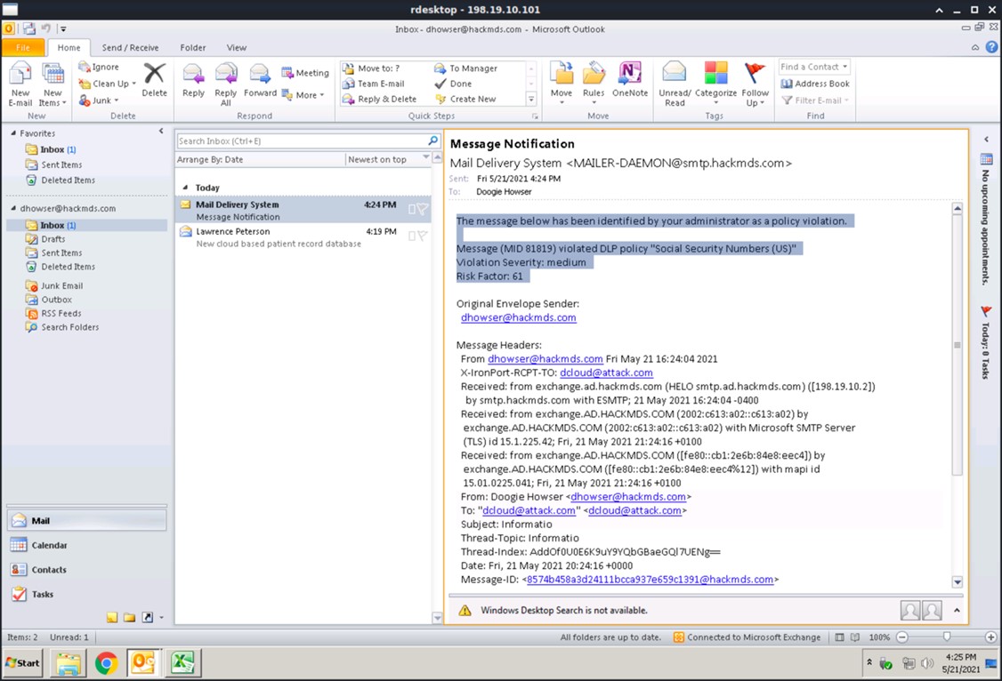Open the Filter E-mail dropdown

pos(815,100)
